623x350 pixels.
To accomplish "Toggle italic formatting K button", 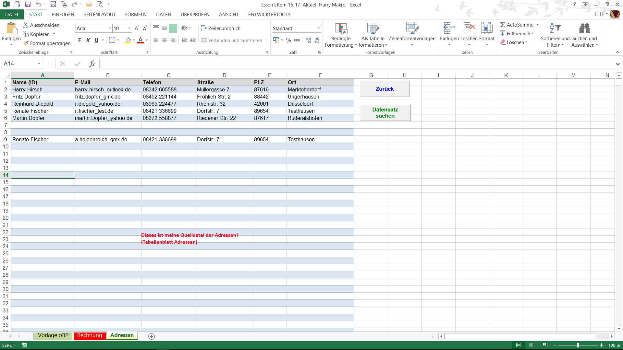I will click(x=88, y=40).
